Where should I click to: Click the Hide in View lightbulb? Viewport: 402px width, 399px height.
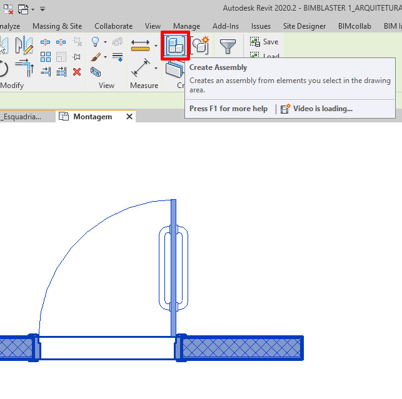coord(96,41)
